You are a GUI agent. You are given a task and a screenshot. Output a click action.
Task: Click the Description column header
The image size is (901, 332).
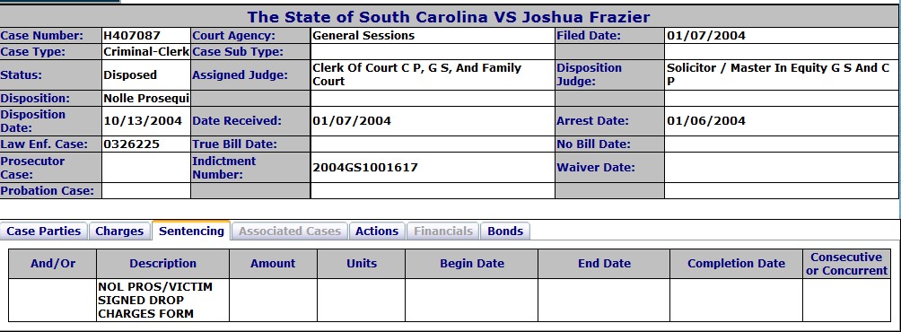point(162,264)
